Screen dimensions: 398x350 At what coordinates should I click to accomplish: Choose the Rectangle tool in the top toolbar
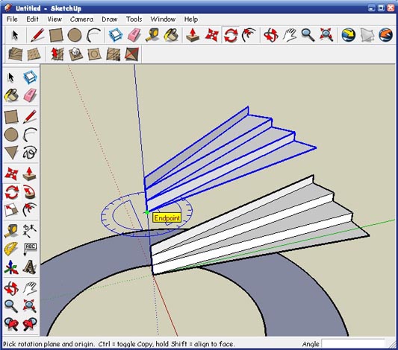coord(56,35)
